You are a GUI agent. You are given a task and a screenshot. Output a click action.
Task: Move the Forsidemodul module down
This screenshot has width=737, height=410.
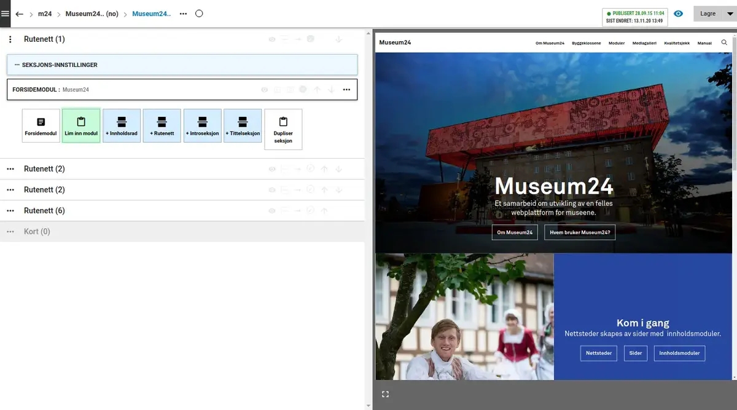pyautogui.click(x=331, y=90)
